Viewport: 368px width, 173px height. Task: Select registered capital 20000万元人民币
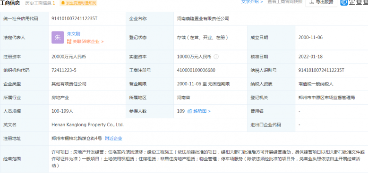(x=69, y=57)
